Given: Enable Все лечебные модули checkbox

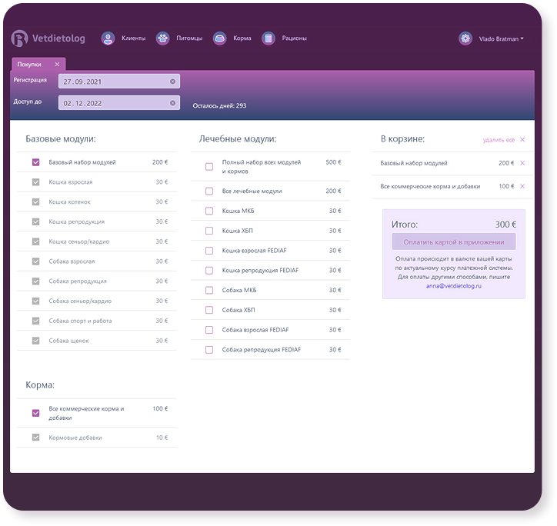Looking at the screenshot, I should 209,191.
